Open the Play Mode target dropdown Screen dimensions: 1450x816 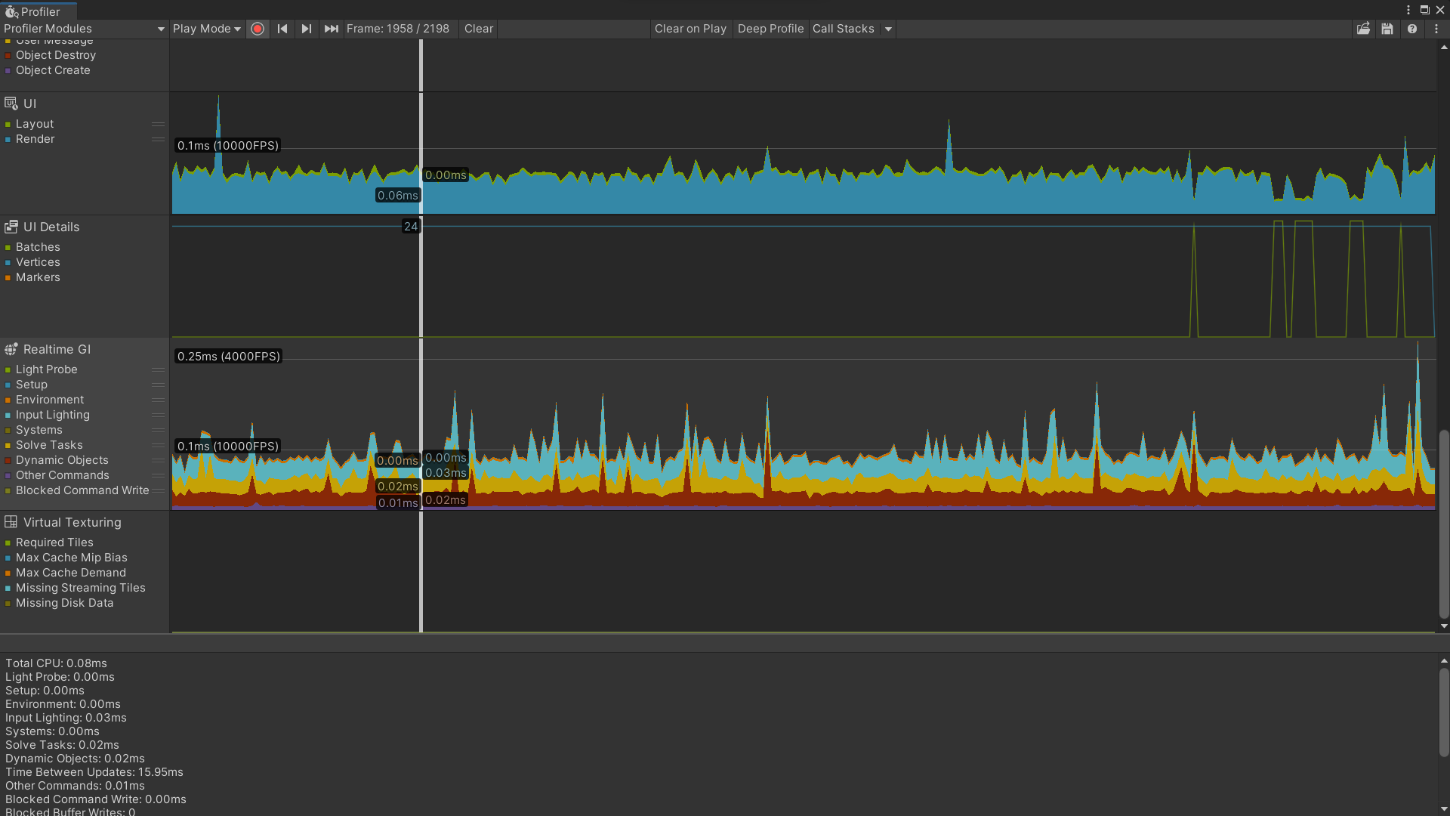pos(206,29)
